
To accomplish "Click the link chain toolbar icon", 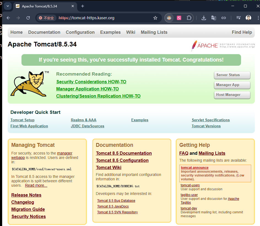I will [x=224, y=18].
